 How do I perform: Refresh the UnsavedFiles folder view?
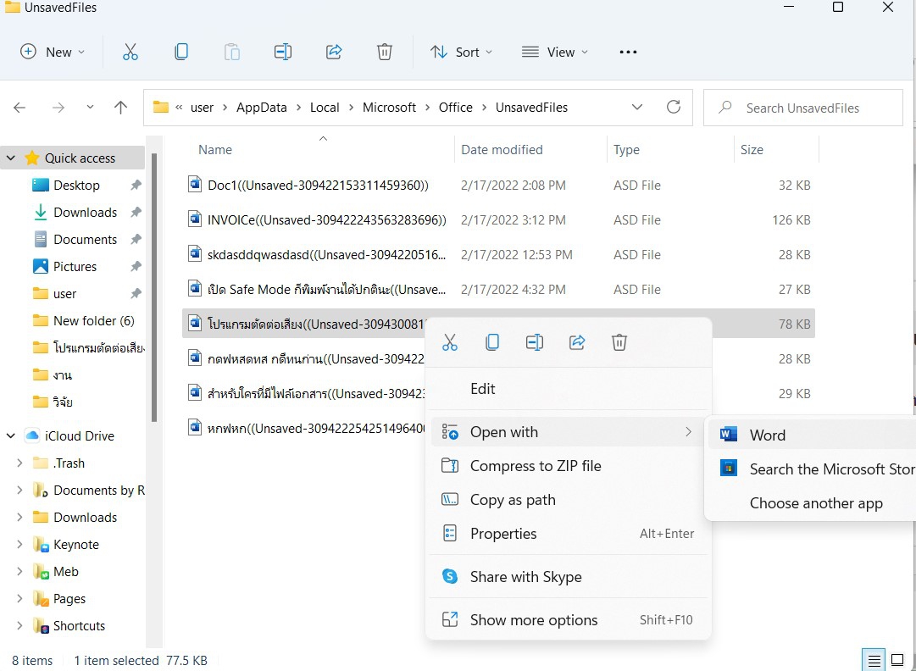click(674, 108)
